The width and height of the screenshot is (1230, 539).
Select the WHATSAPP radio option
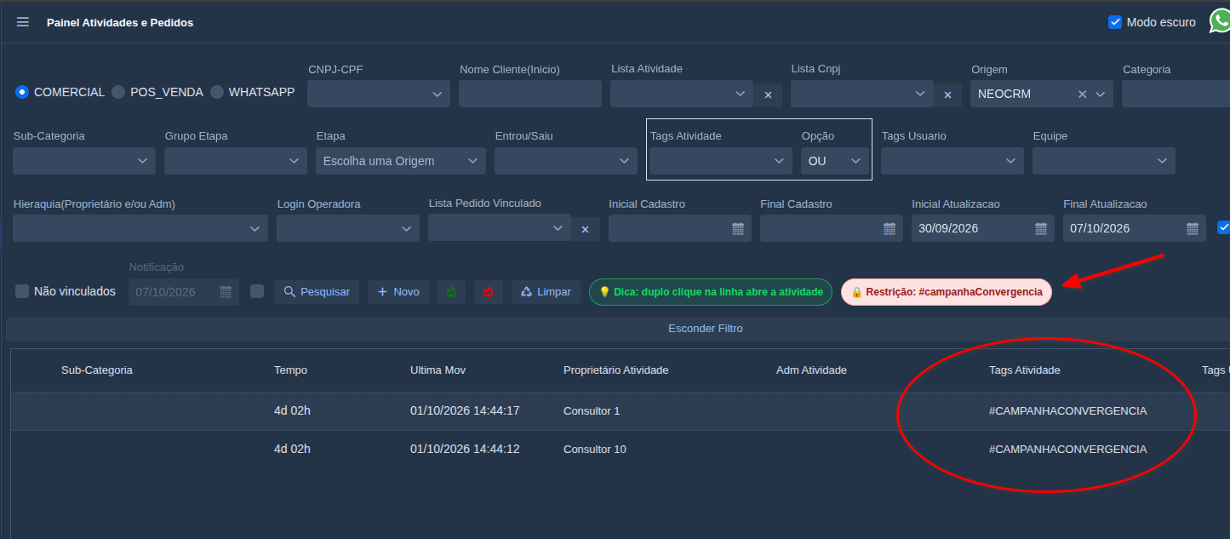point(217,92)
